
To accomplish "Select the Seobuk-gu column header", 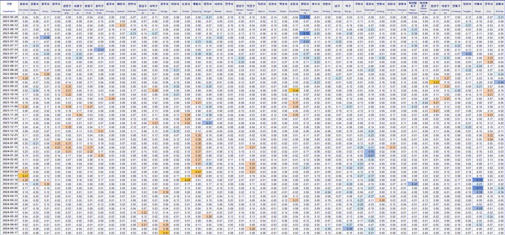I will tap(154, 8).
